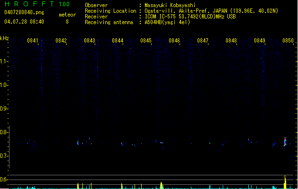Click the 0.7 kHz frequency tick label
298x189 pixels.
pos(4,156)
